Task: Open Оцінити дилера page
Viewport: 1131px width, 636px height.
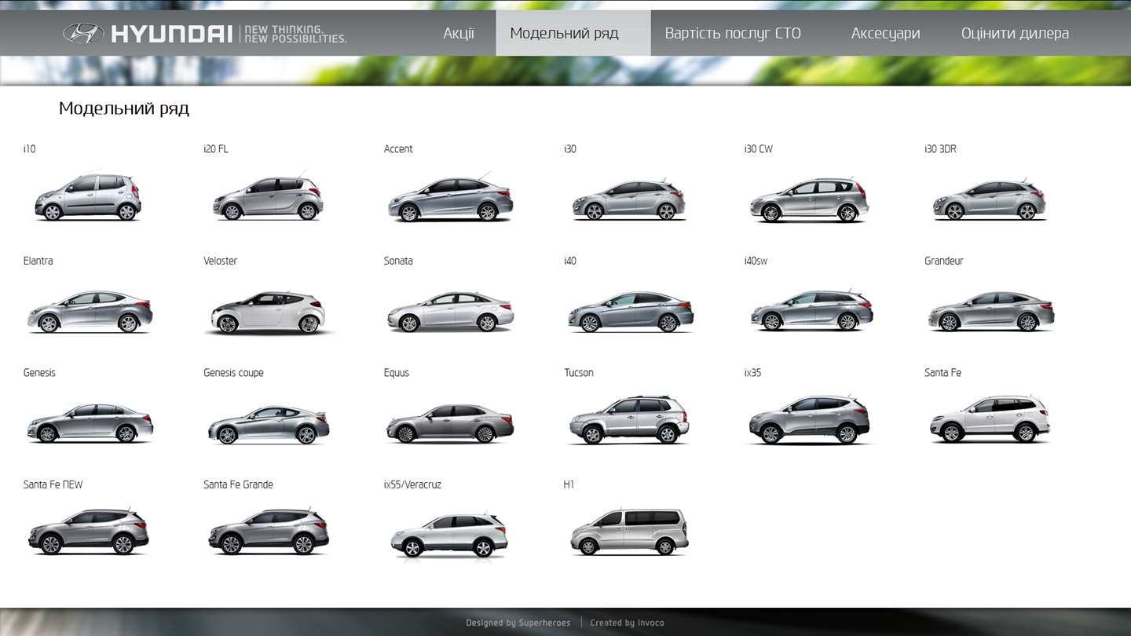Action: tap(1015, 33)
